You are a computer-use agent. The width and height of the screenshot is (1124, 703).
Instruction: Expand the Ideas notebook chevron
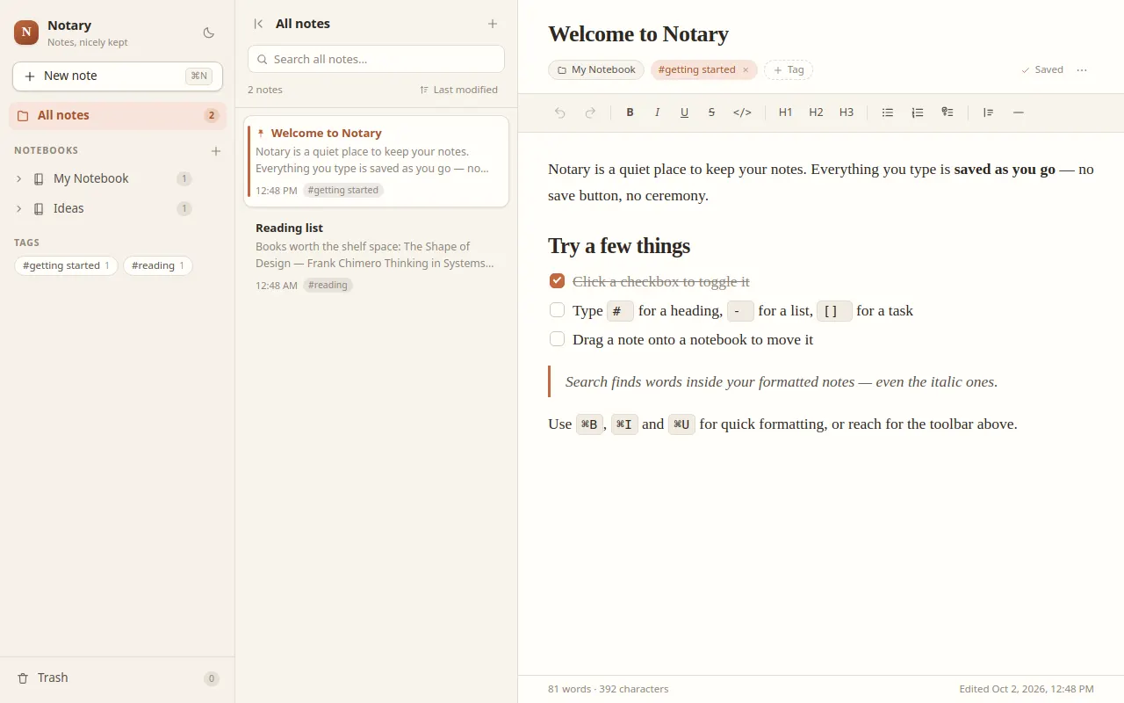coord(19,209)
